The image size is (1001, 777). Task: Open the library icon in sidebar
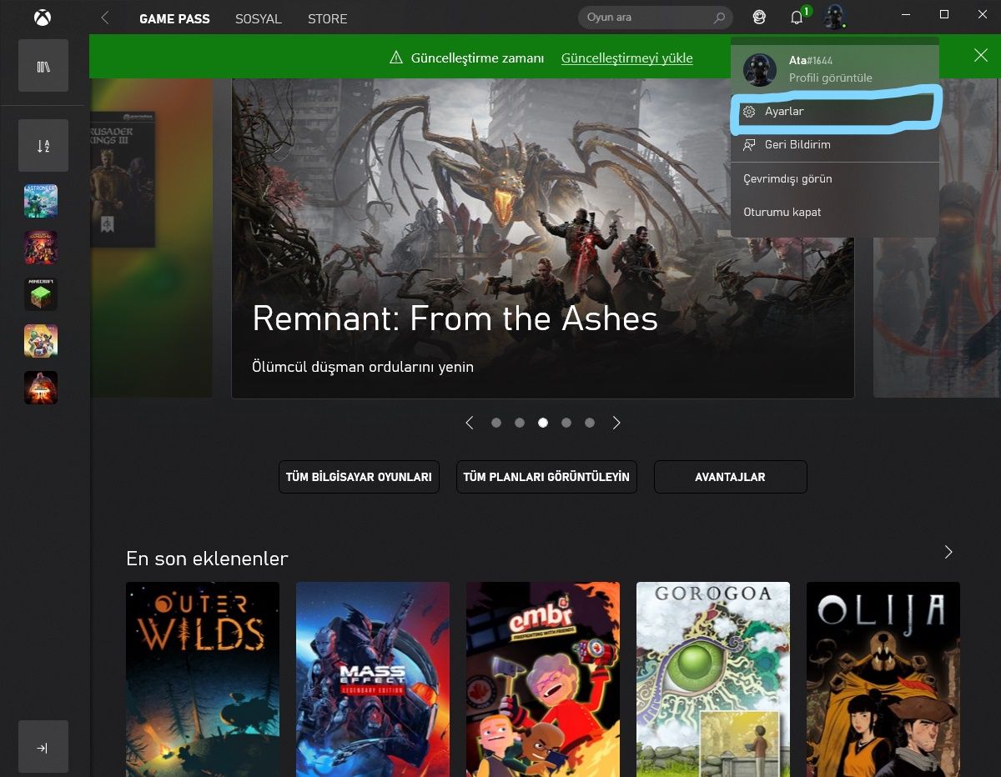(43, 65)
